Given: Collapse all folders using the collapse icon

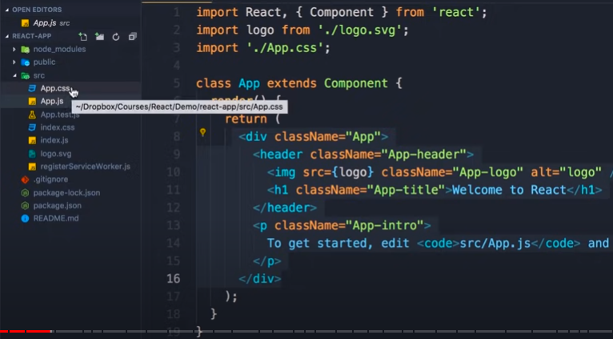Looking at the screenshot, I should pos(133,36).
